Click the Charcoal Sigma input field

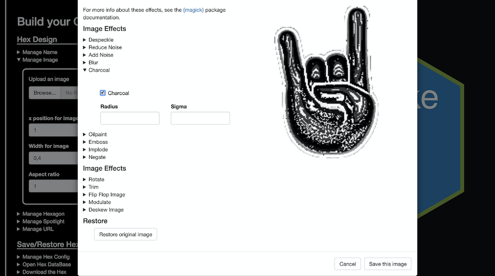200,118
